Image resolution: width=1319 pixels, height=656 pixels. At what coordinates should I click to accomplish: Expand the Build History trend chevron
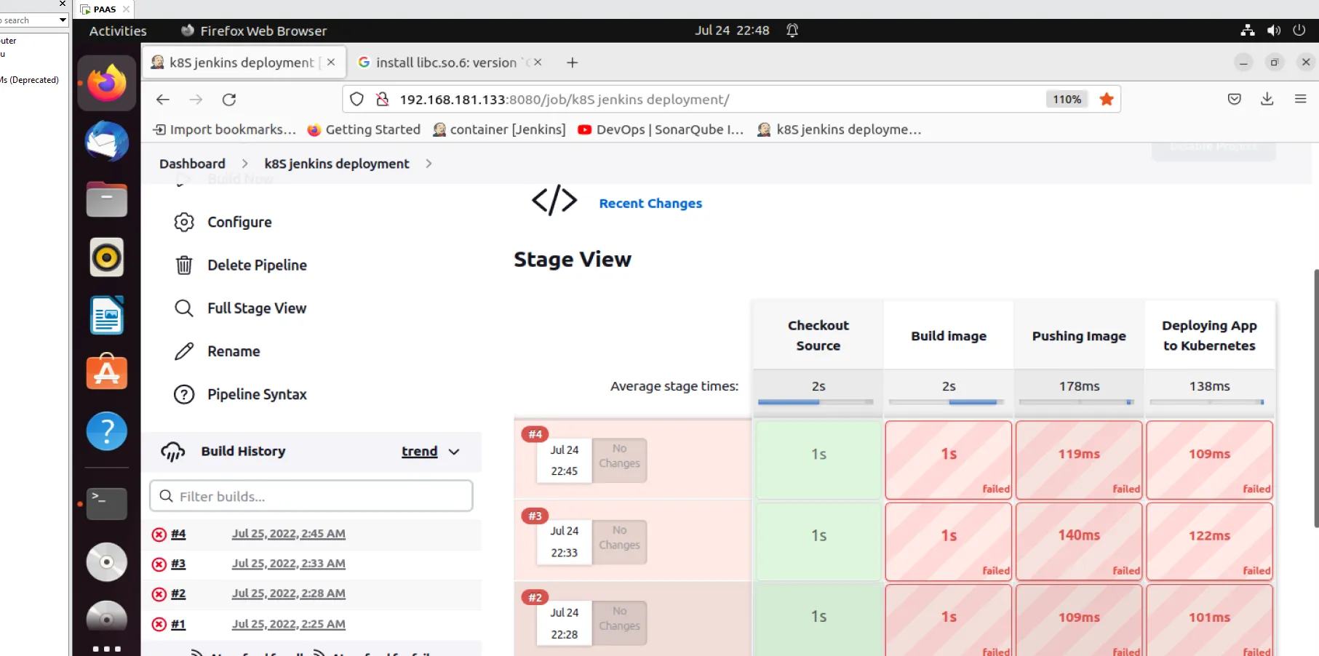pyautogui.click(x=454, y=452)
